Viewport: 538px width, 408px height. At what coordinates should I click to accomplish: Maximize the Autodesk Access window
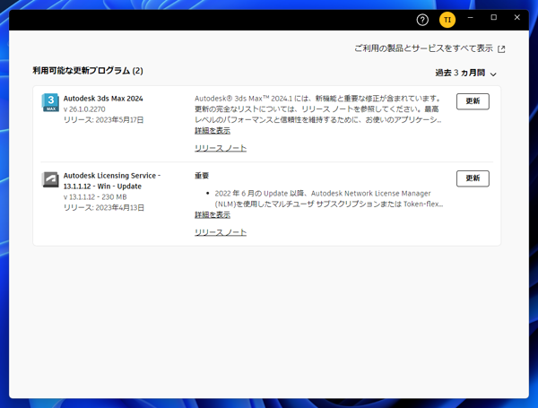click(494, 18)
